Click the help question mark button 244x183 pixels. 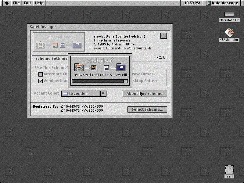click(163, 36)
